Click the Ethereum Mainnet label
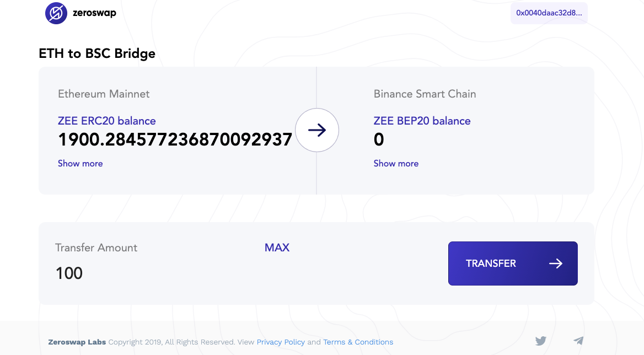 point(104,94)
